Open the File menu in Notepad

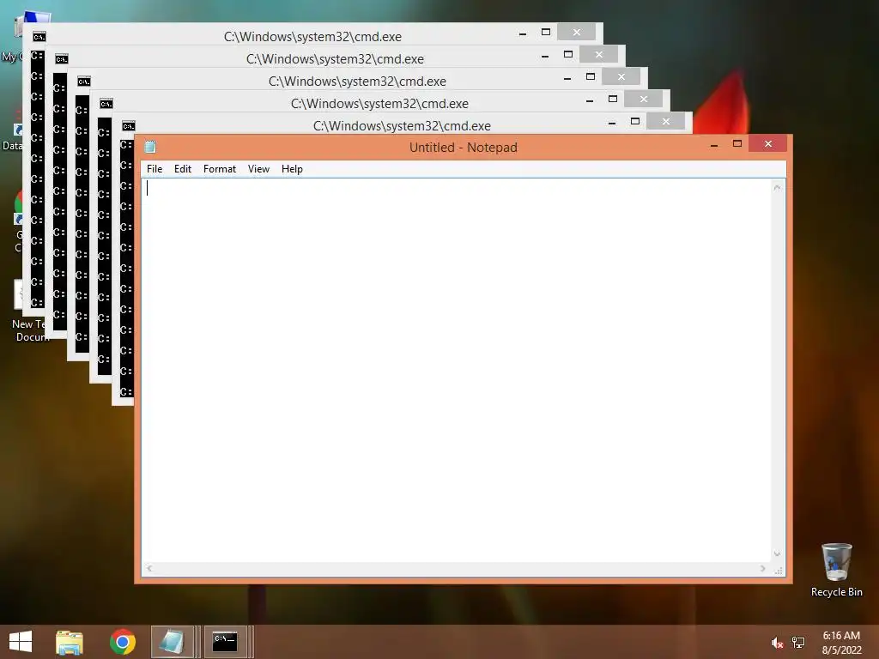[155, 169]
